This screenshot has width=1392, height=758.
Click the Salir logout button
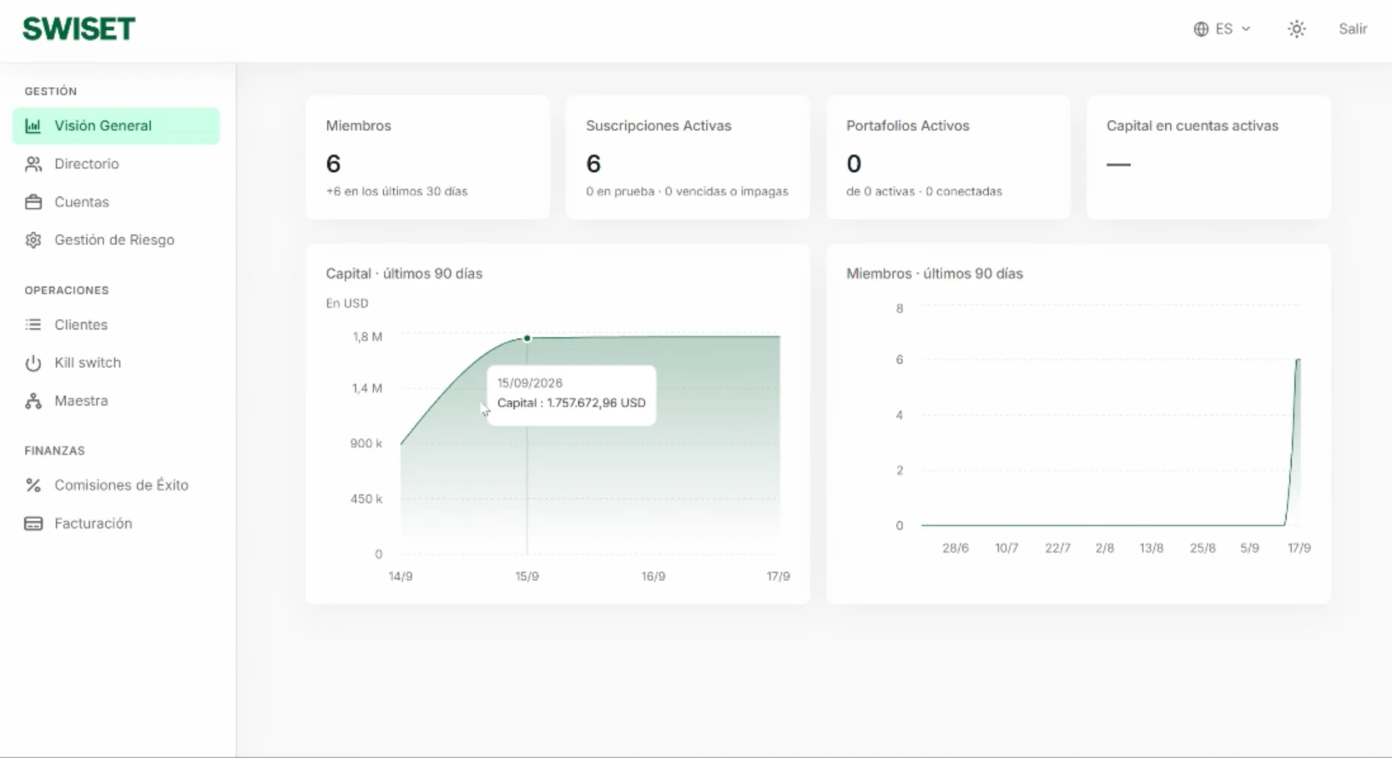tap(1353, 29)
